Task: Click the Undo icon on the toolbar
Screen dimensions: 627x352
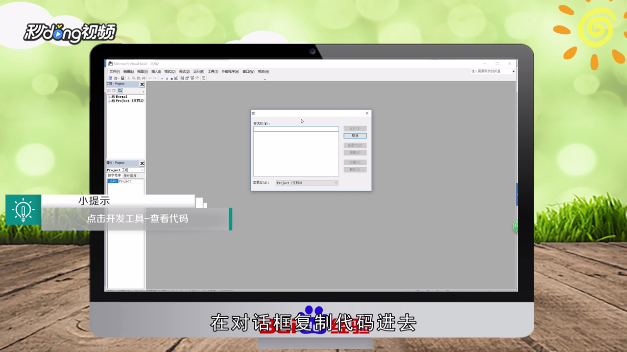Action: click(x=150, y=78)
